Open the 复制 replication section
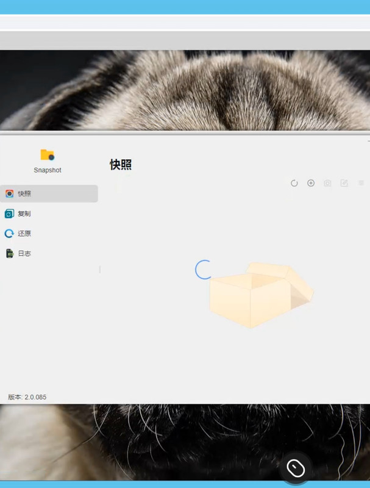 49,214
